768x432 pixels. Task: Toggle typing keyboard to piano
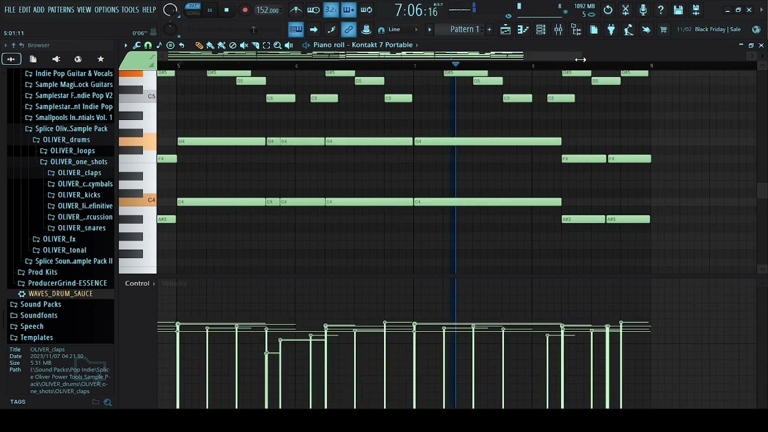[x=296, y=29]
